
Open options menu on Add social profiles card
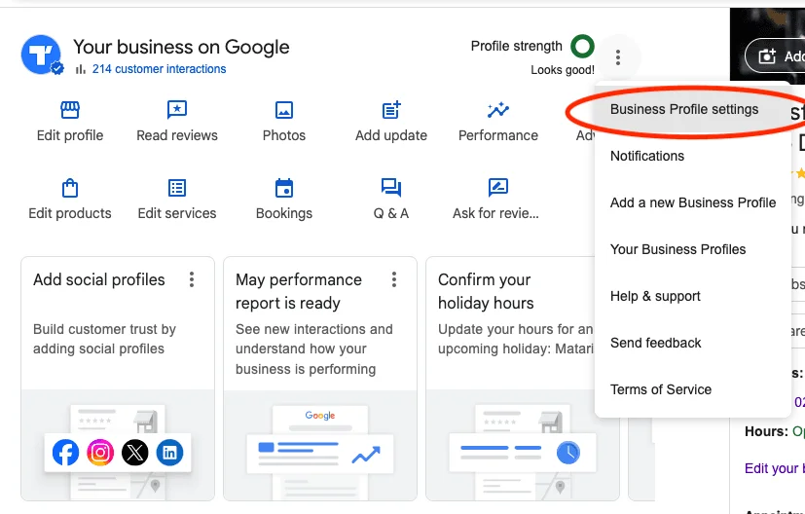pyautogui.click(x=192, y=279)
